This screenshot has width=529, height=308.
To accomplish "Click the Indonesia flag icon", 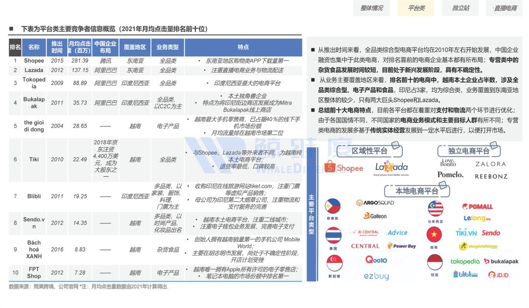I will pos(435,263).
